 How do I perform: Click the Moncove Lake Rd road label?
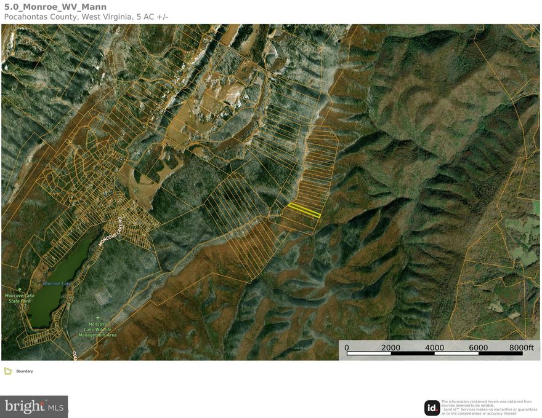pyautogui.click(x=111, y=232)
